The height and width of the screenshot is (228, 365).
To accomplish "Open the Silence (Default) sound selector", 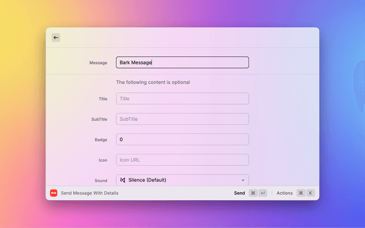I will pos(182,180).
